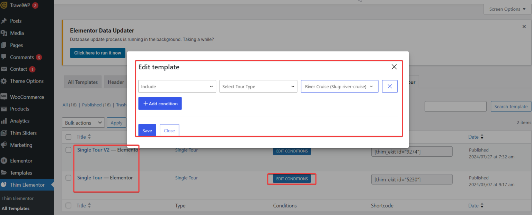
Task: Filter templates by All (16)
Action: tap(70, 105)
